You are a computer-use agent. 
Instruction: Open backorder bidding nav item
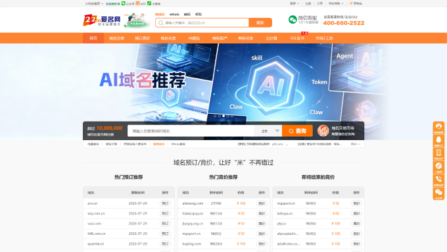click(142, 38)
